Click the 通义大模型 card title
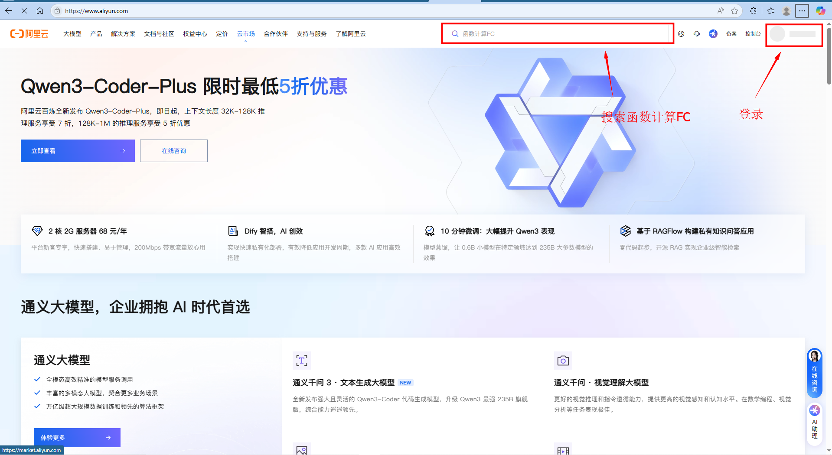This screenshot has width=832, height=455. click(62, 360)
